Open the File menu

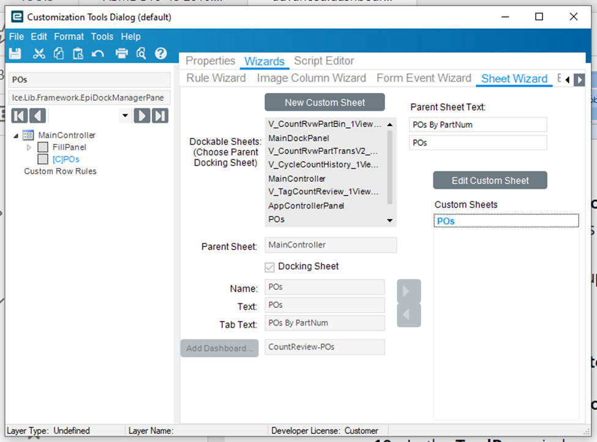pos(17,37)
